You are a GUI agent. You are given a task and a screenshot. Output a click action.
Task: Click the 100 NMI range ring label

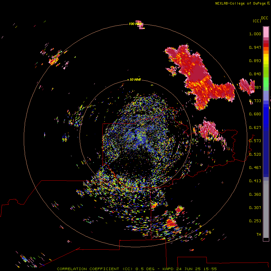tap(135, 24)
